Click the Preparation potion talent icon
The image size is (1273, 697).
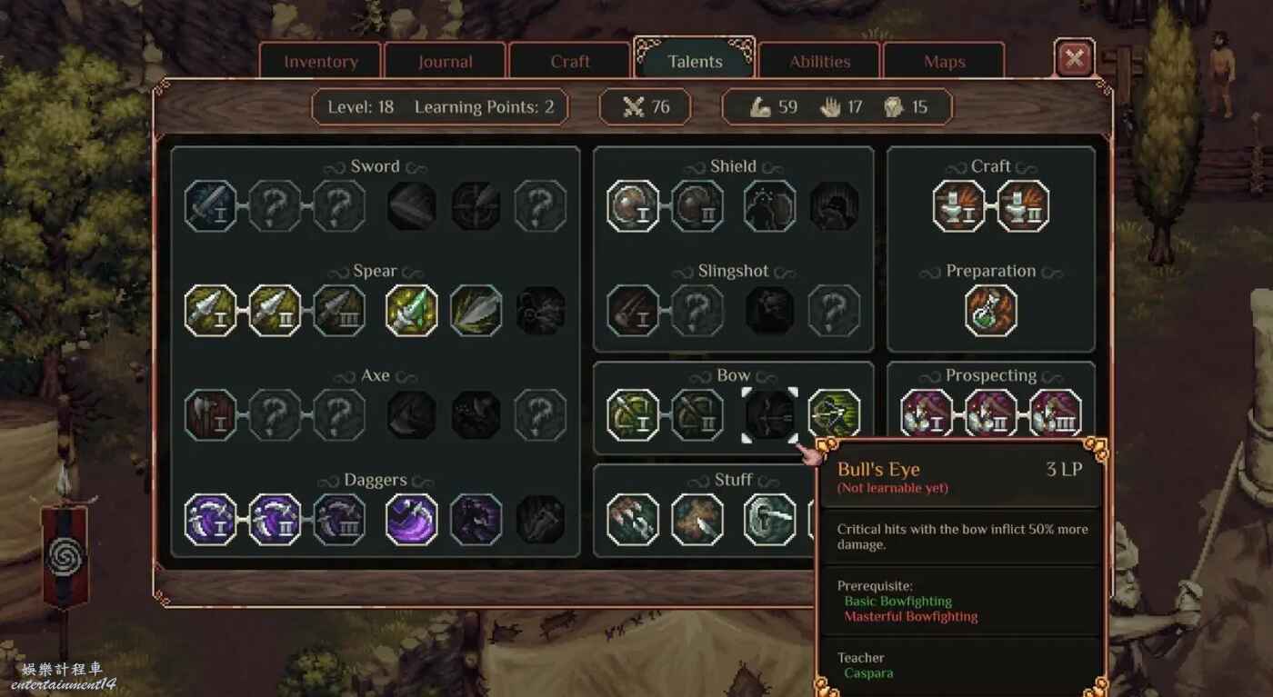click(x=991, y=311)
